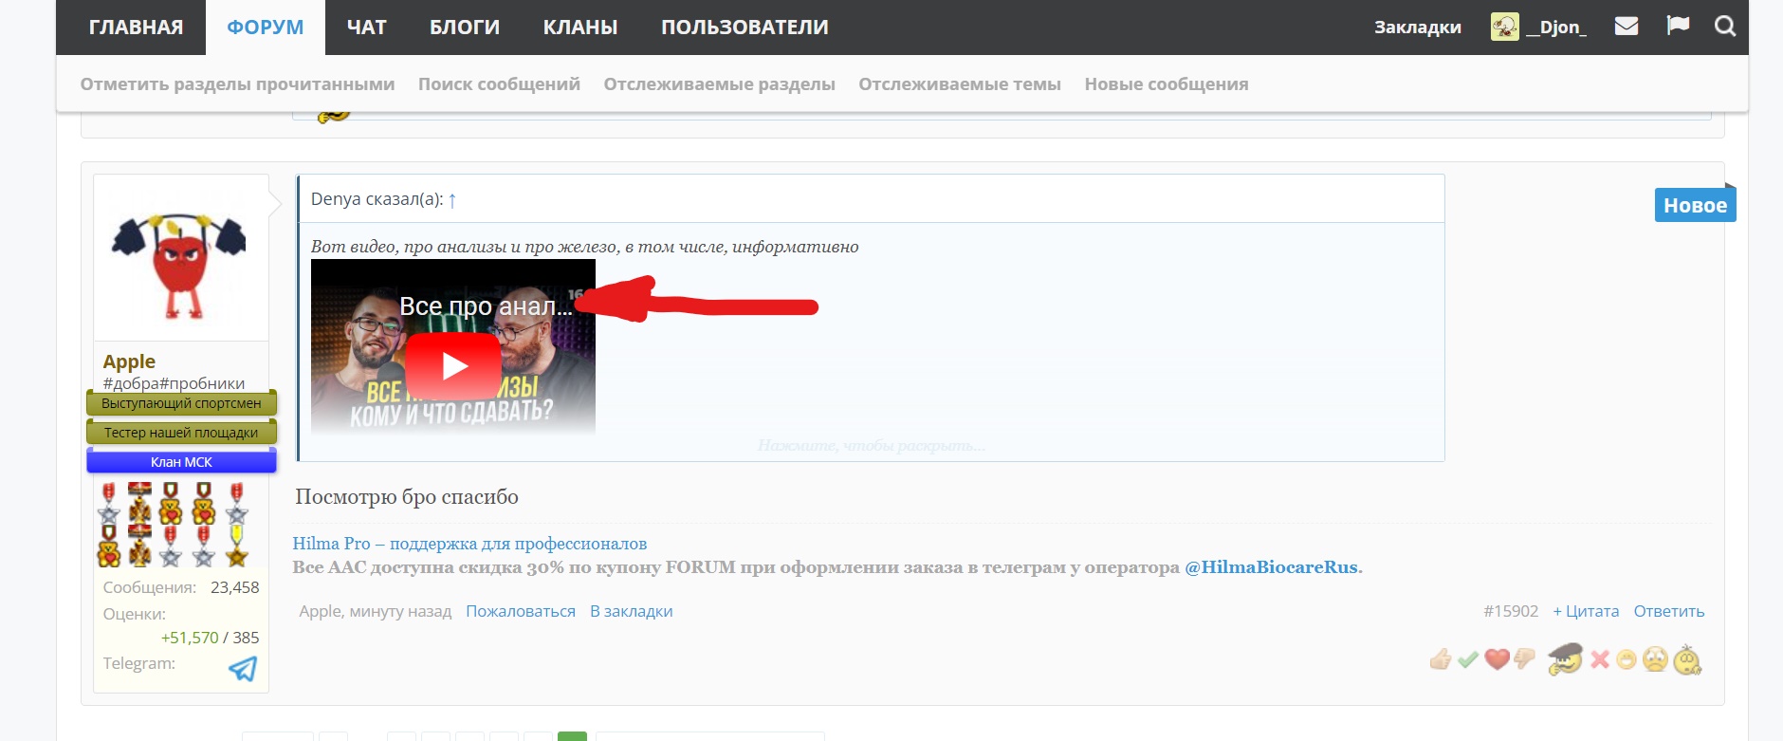
Task: React with the red heart
Action: (1497, 659)
